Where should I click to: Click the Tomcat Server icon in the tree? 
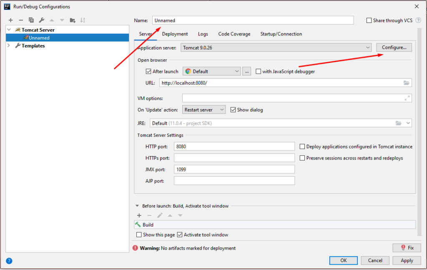pos(18,30)
